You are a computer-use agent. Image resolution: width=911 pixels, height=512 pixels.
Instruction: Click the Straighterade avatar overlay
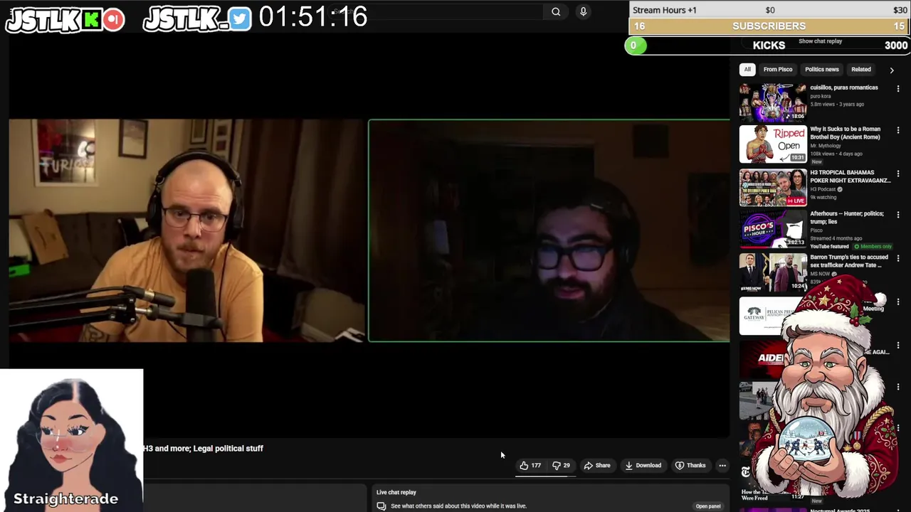point(71,439)
